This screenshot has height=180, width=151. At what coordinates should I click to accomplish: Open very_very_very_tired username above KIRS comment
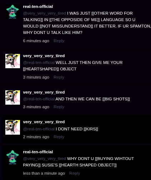pyautogui.click(x=44, y=122)
